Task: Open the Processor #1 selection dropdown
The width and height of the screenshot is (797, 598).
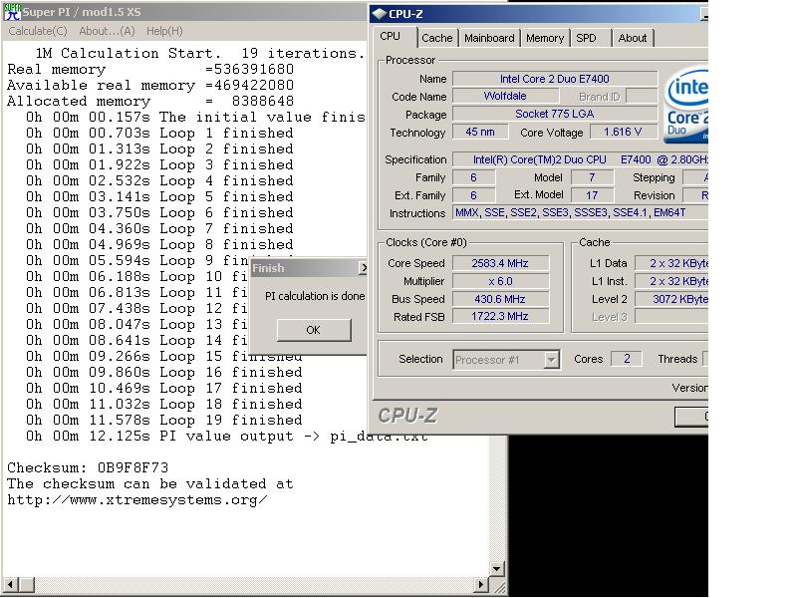Action: [506, 360]
